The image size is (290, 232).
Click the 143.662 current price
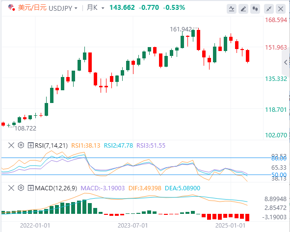(x=122, y=7)
